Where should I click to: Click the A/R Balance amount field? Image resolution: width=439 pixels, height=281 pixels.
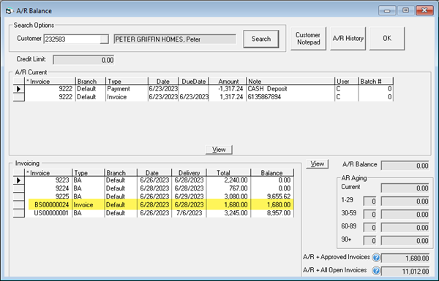[405, 166]
